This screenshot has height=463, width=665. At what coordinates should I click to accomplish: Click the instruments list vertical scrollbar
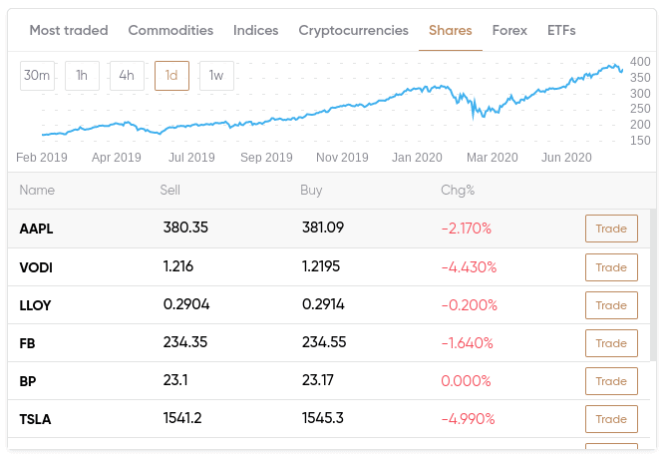click(x=653, y=285)
